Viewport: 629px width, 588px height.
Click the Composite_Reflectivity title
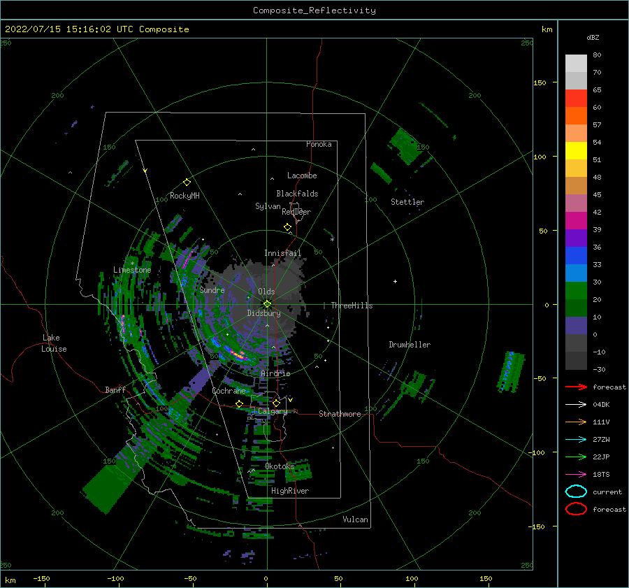coord(314,10)
